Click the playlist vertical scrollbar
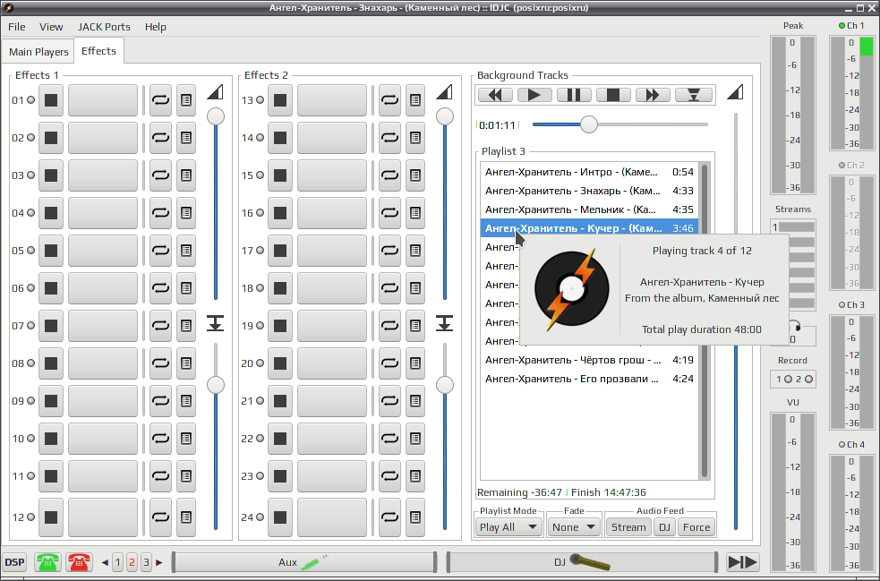The image size is (880, 581). point(705,321)
